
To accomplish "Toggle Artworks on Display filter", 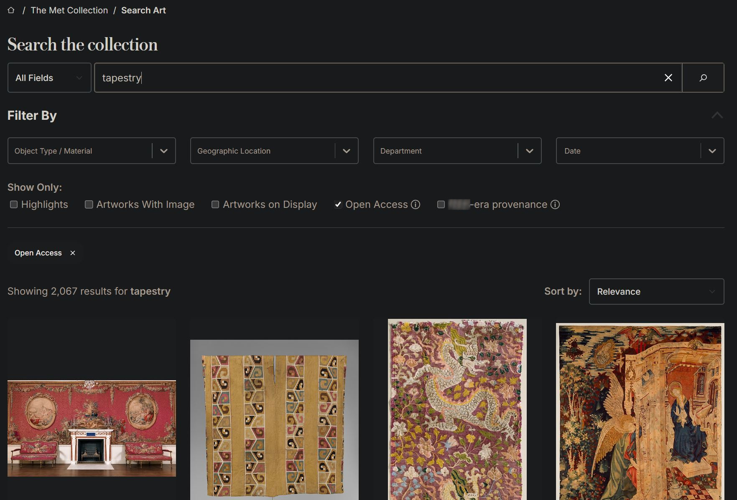I will point(215,205).
